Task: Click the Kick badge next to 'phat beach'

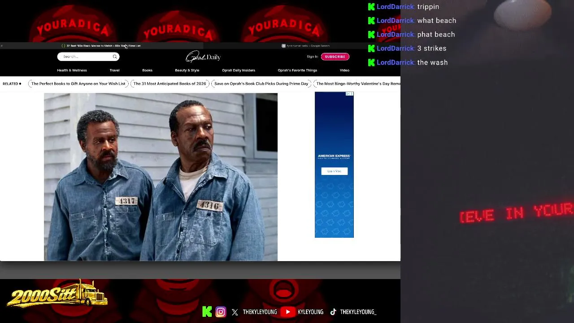Action: pyautogui.click(x=371, y=35)
